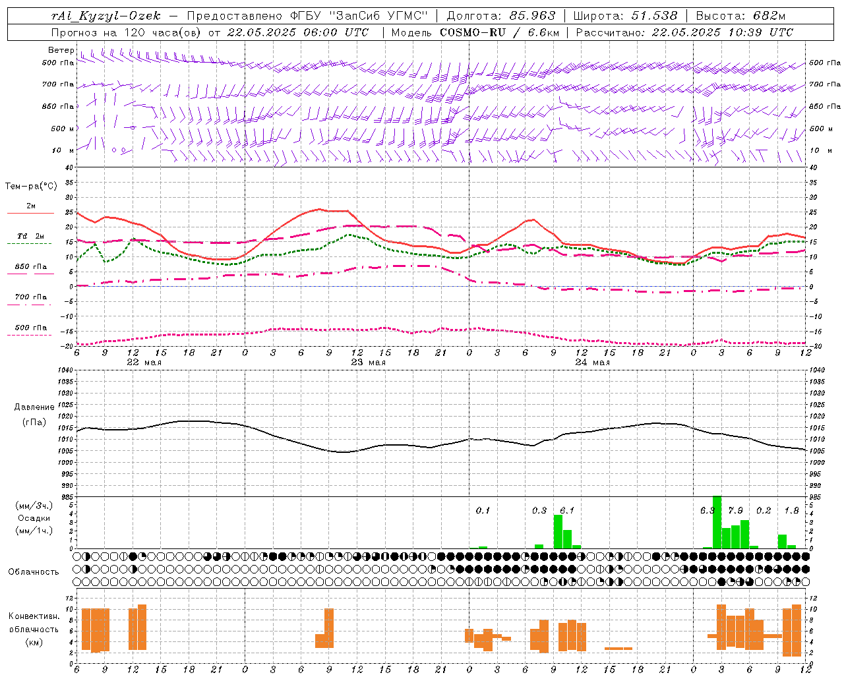Click the 'Облачность' cloud cover label
The width and height of the screenshot is (844, 675).
pos(34,572)
